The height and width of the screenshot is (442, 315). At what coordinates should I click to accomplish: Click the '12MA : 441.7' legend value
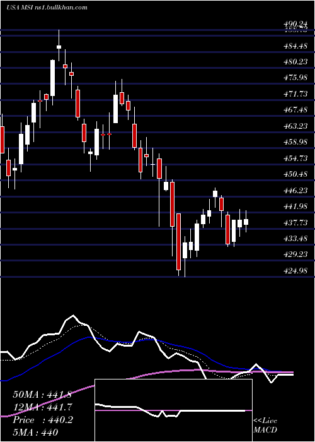(42, 407)
